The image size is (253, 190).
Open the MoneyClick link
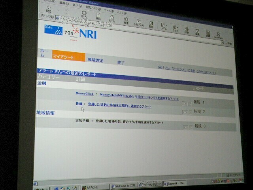click(83, 94)
